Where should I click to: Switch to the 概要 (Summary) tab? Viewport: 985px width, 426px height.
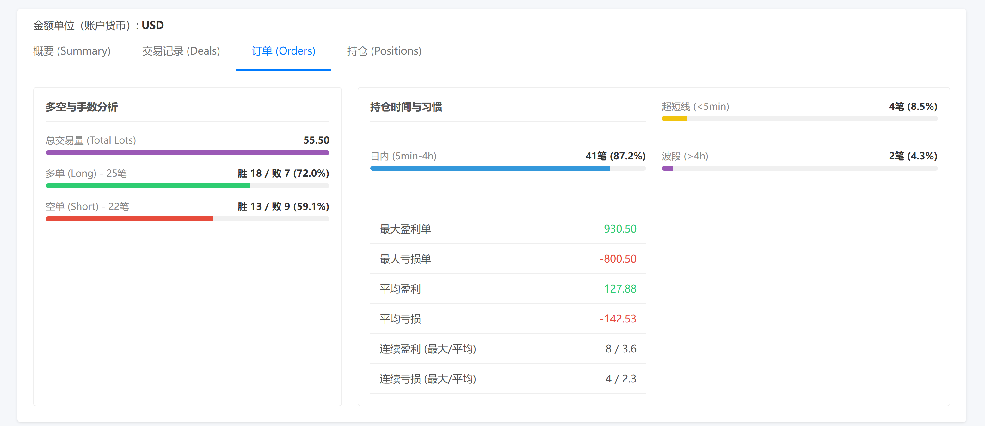pyautogui.click(x=72, y=51)
